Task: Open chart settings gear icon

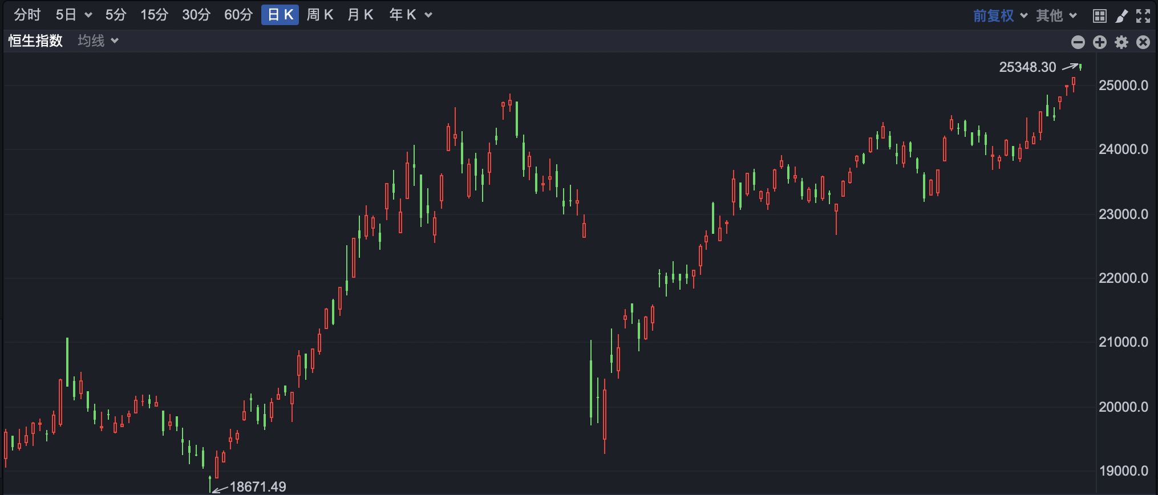Action: (x=1121, y=42)
